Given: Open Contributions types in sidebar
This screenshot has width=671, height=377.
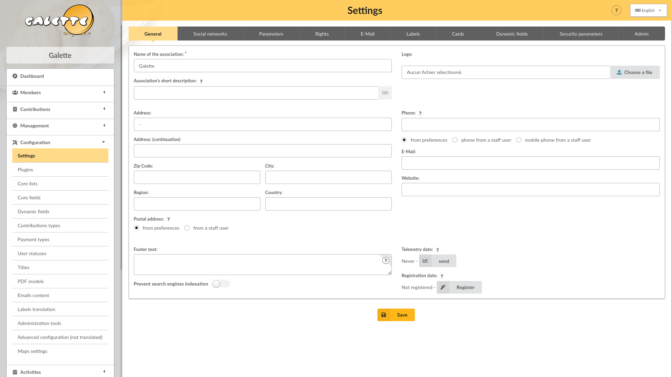Looking at the screenshot, I should point(60,226).
